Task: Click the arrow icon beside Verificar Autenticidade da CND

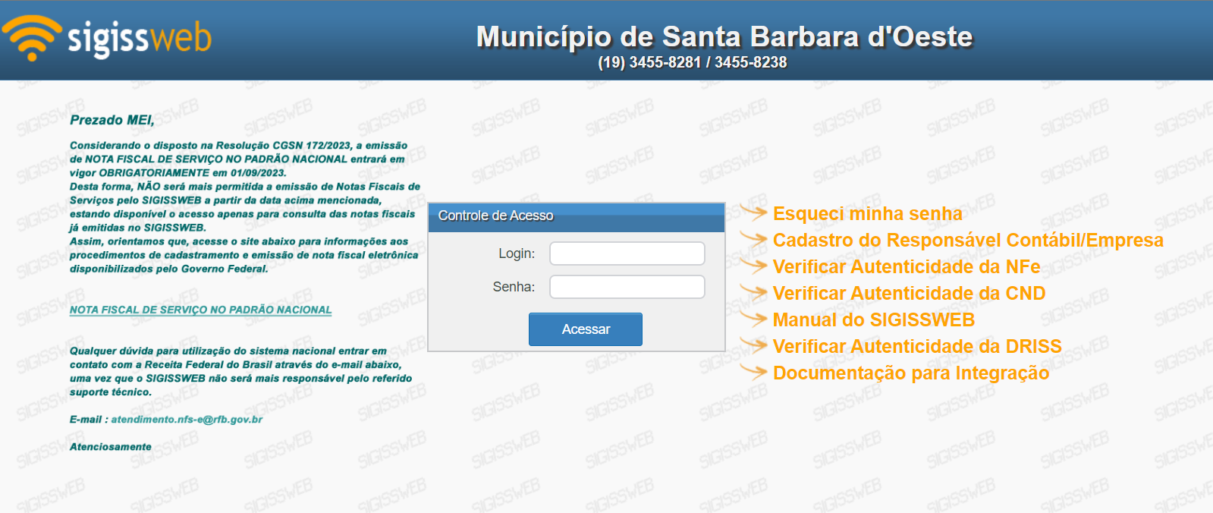Action: coord(753,291)
